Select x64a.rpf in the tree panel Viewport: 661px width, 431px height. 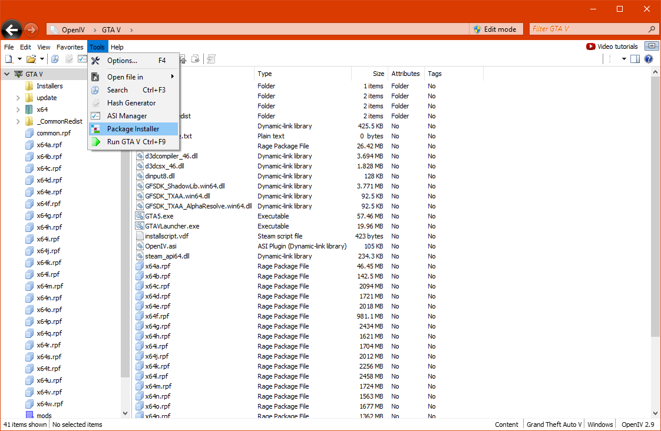click(49, 145)
